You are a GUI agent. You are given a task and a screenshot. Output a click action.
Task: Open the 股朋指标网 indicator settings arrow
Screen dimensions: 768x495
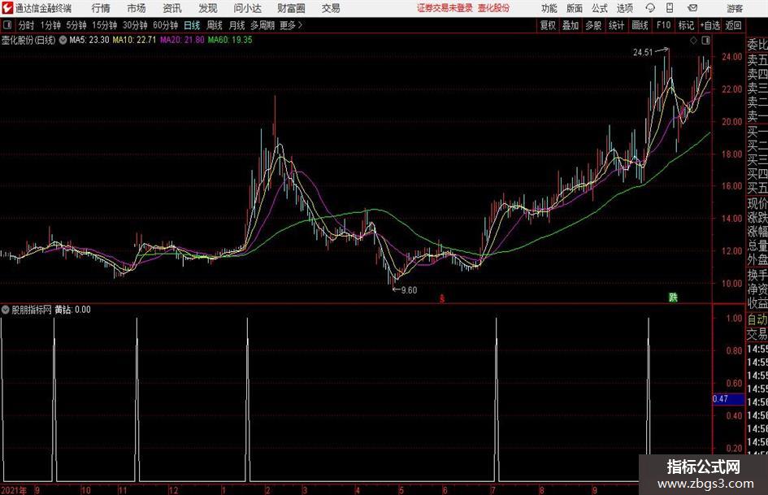pyautogui.click(x=6, y=310)
